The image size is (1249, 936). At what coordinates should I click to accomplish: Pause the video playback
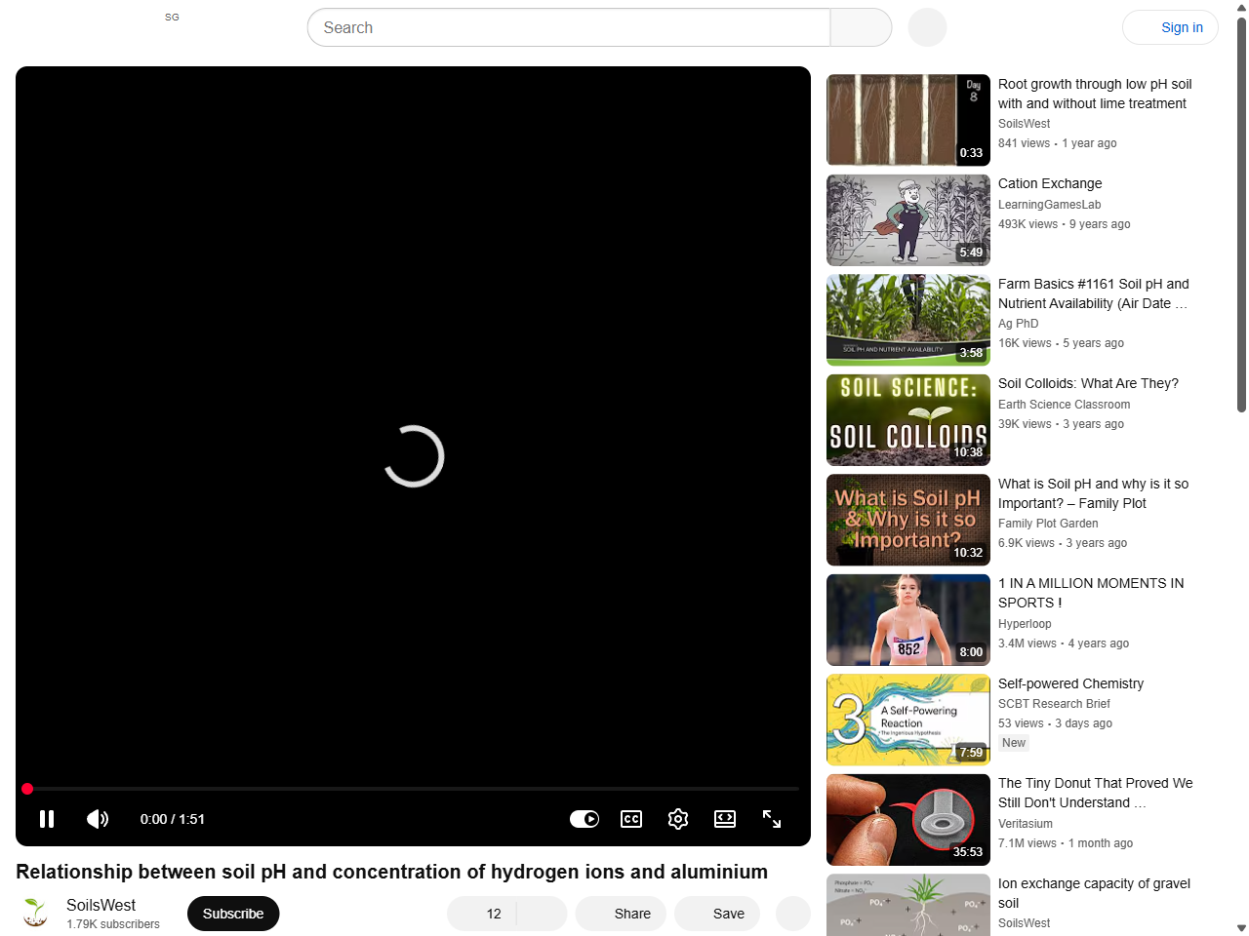[47, 819]
